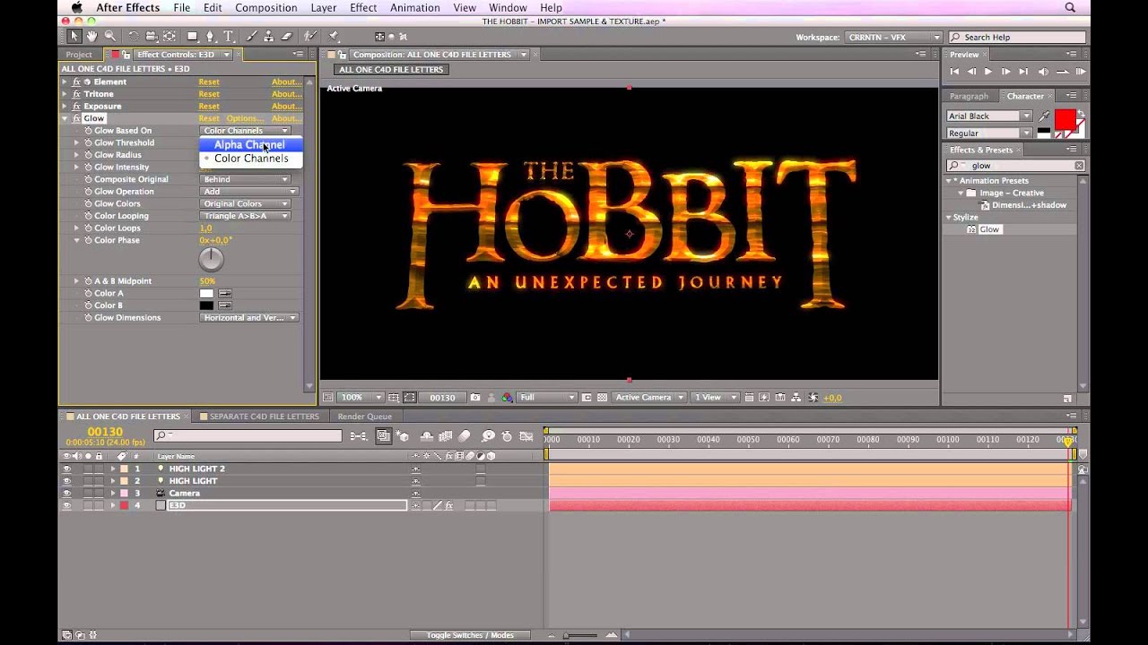Image resolution: width=1148 pixels, height=645 pixels.
Task: Select the Roto Brush tool
Action: pyautogui.click(x=310, y=37)
